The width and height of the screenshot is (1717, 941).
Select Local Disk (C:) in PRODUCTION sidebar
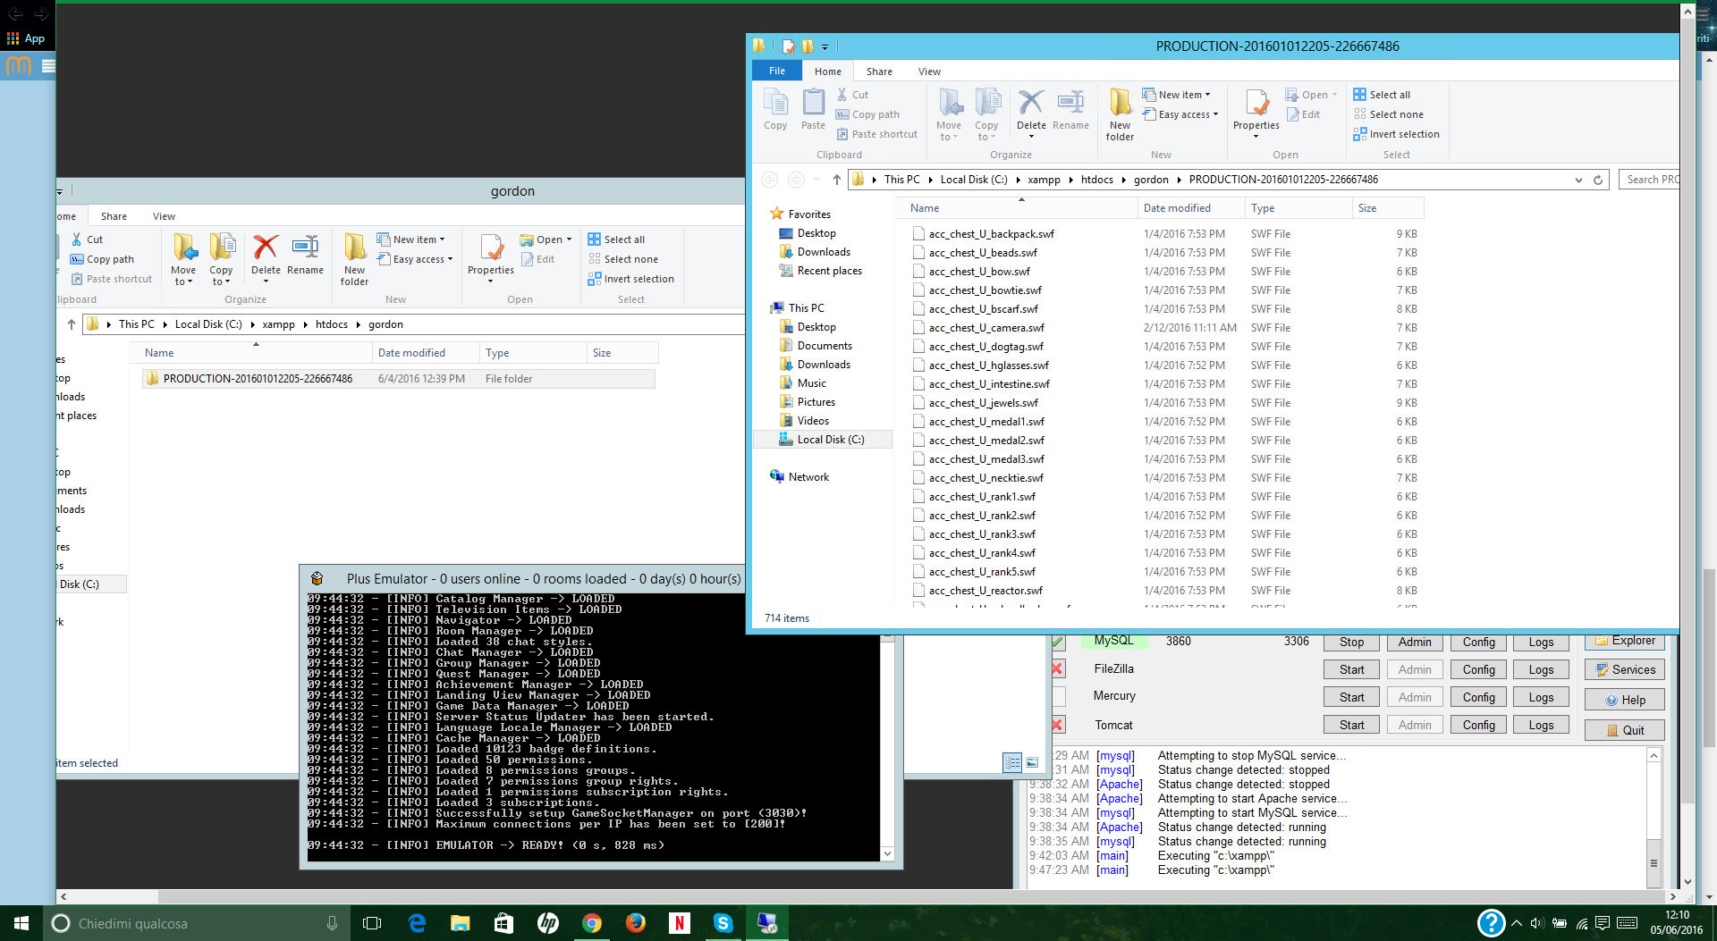pos(823,440)
